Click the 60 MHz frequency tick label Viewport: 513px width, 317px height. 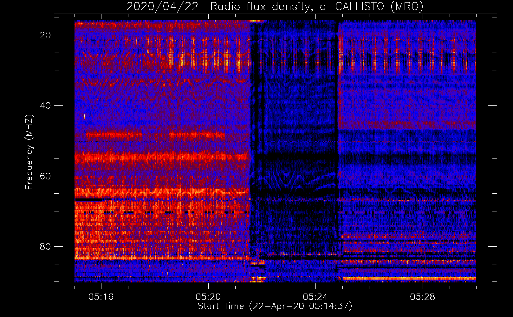click(45, 176)
